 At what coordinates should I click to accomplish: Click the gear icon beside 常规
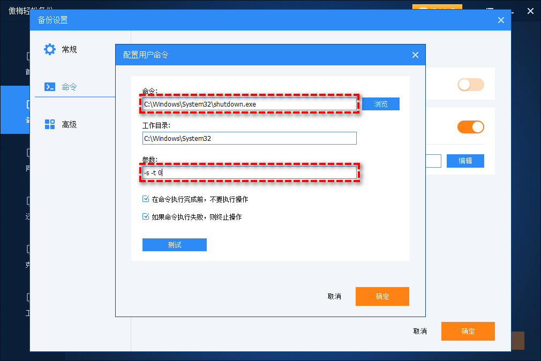click(50, 49)
